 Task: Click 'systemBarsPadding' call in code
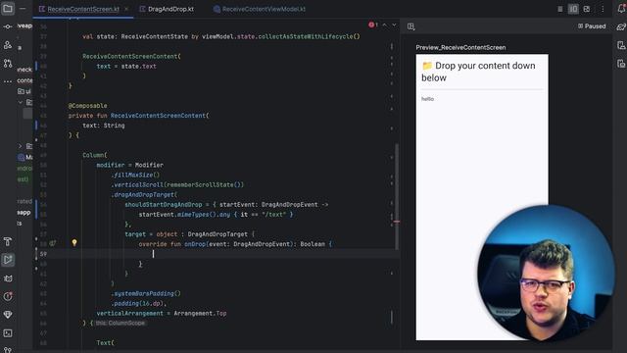[144, 293]
